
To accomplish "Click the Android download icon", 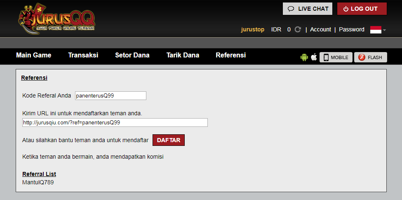I will [x=304, y=57].
